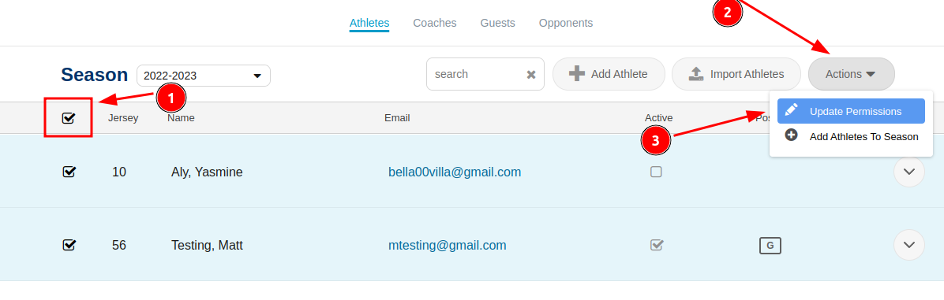Toggle the select-all checkbox in the header
944x300 pixels.
[x=68, y=118]
